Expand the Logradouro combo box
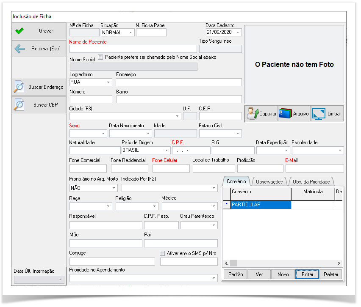This screenshot has width=361, height=307. [108, 82]
